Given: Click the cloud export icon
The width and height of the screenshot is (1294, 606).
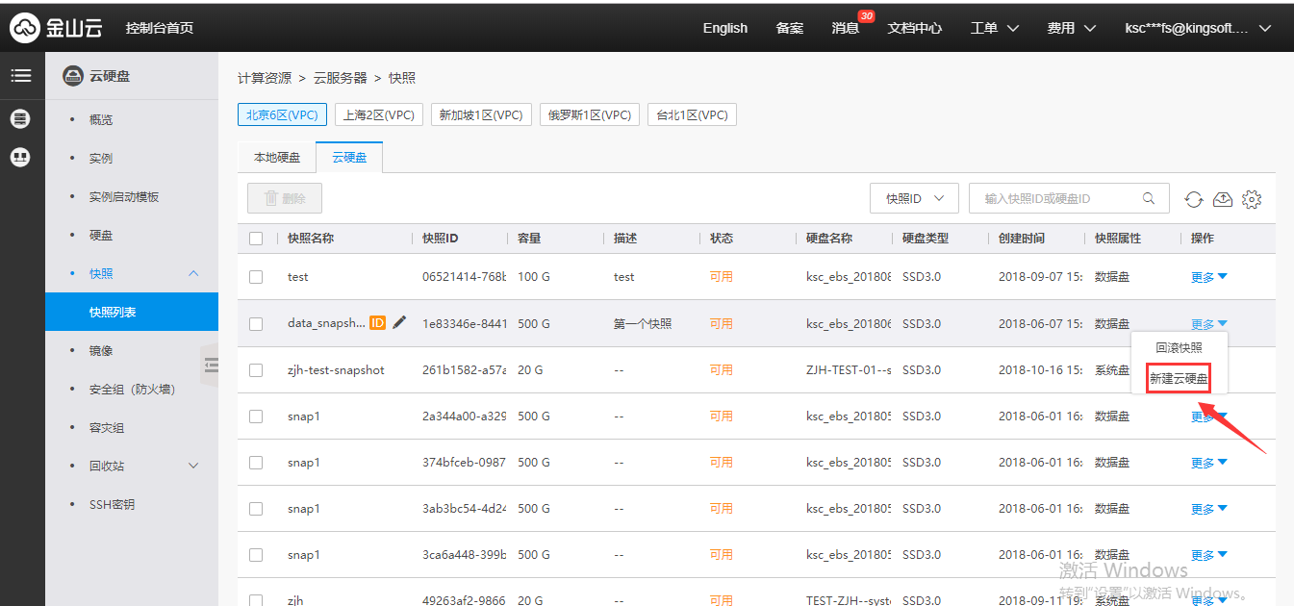Looking at the screenshot, I should coord(1223,199).
